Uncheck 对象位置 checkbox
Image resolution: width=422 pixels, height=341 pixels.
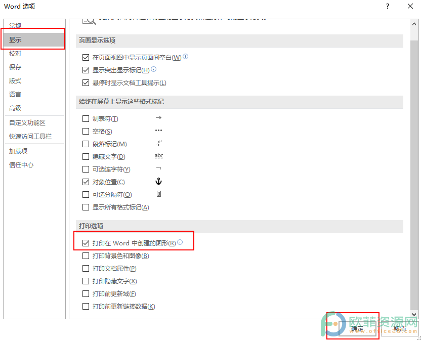pyautogui.click(x=86, y=182)
